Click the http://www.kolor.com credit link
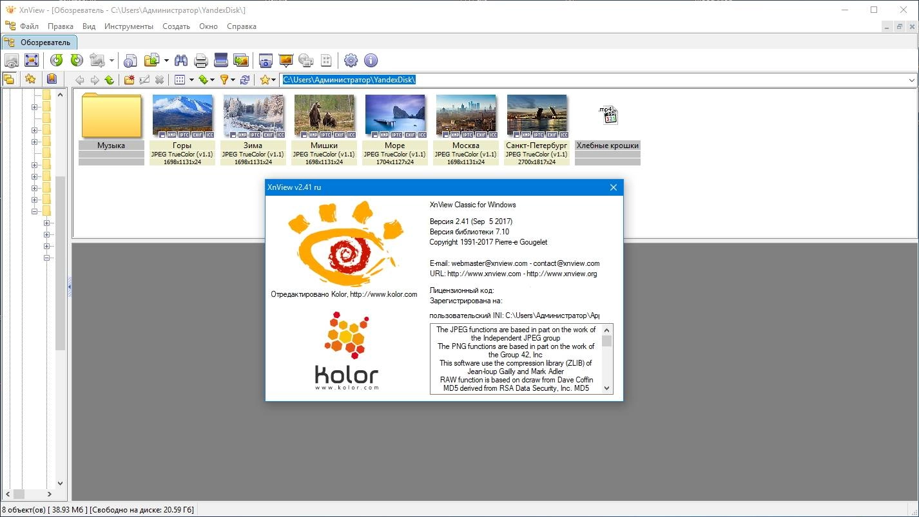This screenshot has height=517, width=919. coord(383,294)
